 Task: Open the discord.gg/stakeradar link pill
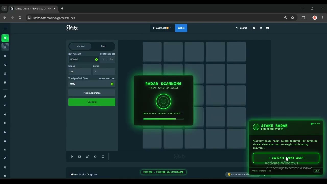(x=163, y=172)
